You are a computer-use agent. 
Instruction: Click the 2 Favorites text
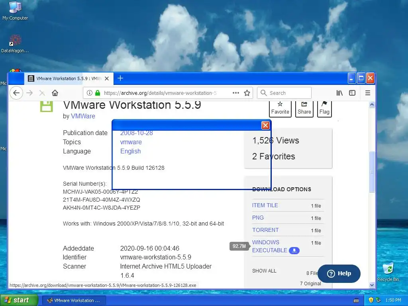[x=273, y=156]
